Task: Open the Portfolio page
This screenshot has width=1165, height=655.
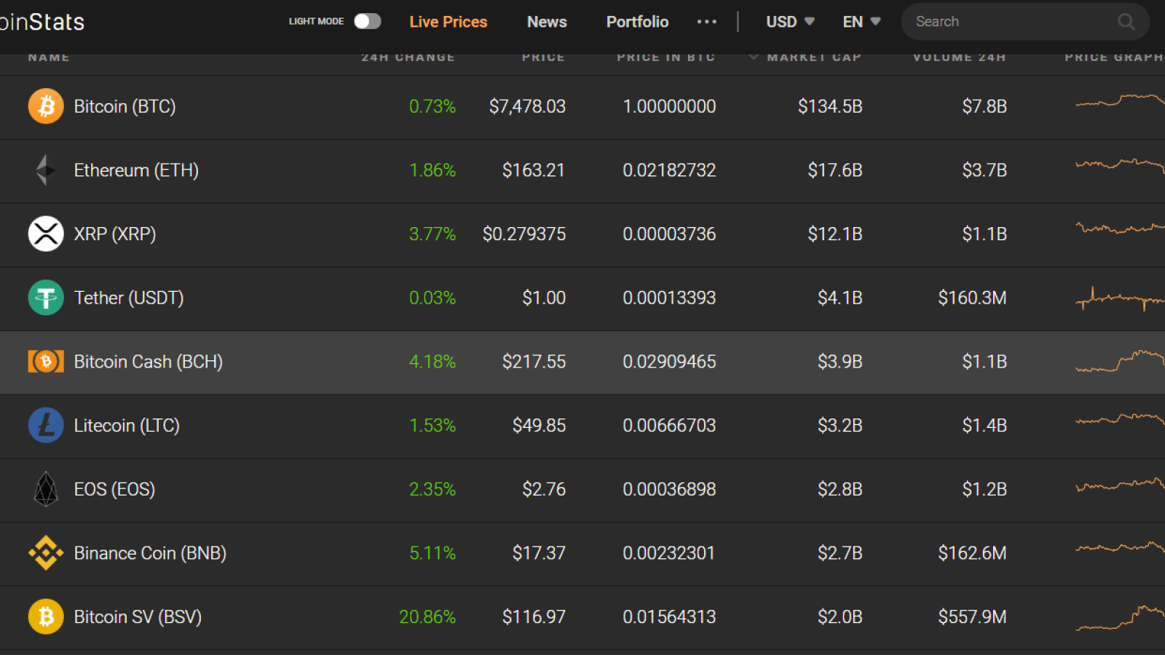Action: pyautogui.click(x=637, y=22)
